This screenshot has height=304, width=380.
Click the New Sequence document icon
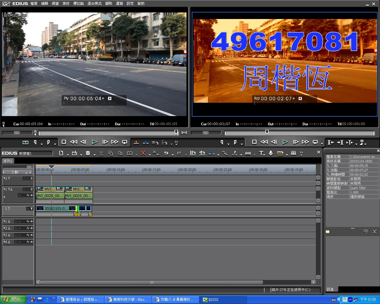tap(61, 153)
